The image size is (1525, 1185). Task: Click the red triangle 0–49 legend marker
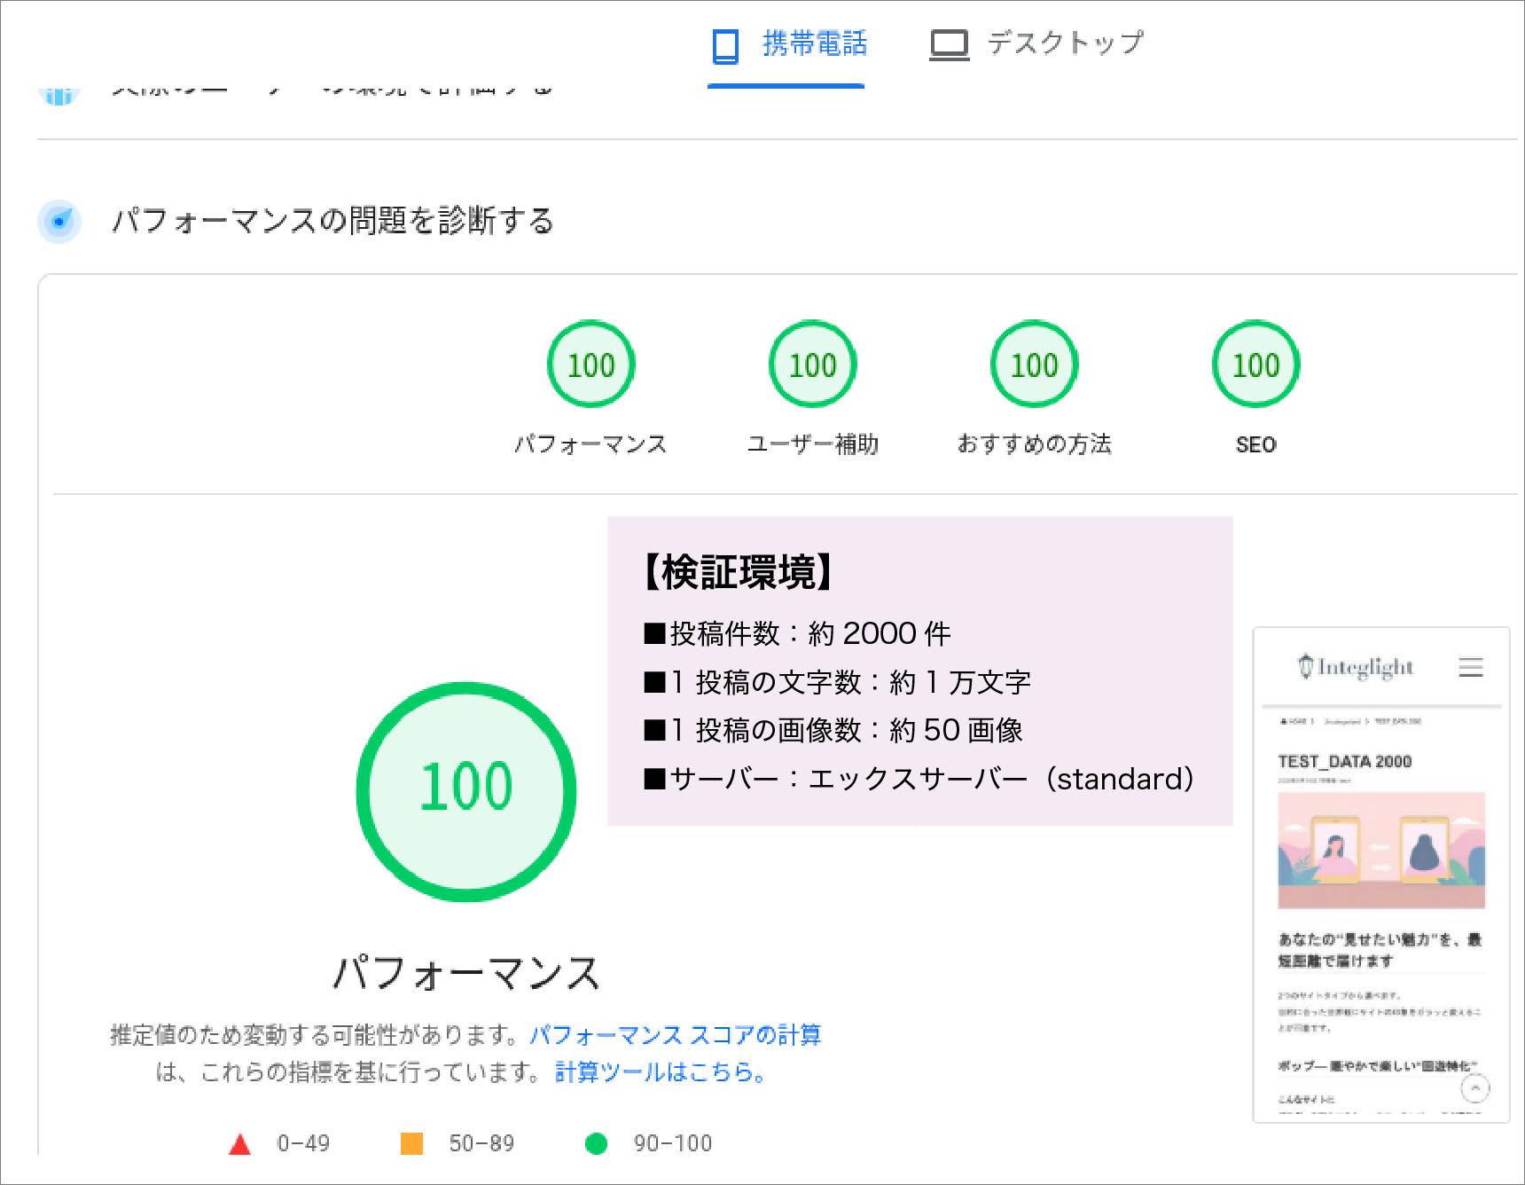click(239, 1144)
